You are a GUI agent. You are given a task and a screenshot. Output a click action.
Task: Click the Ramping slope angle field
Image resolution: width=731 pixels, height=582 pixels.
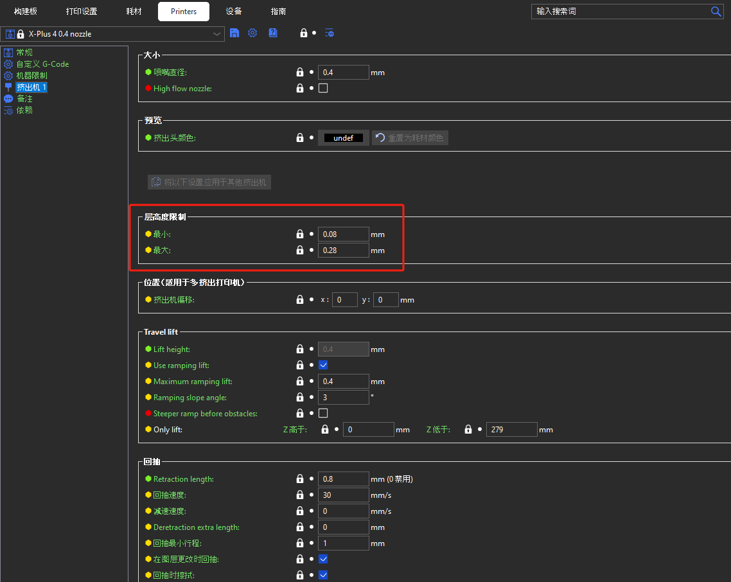coord(344,398)
